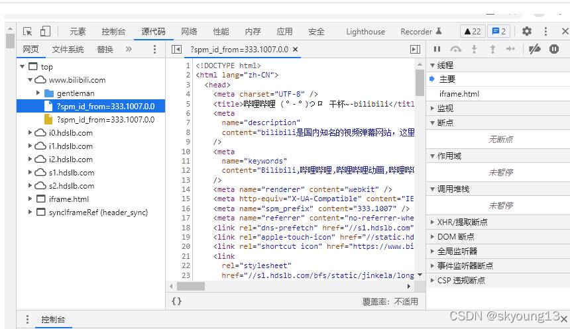Close the DevTools panel
570x329 pixels.
coord(565,32)
